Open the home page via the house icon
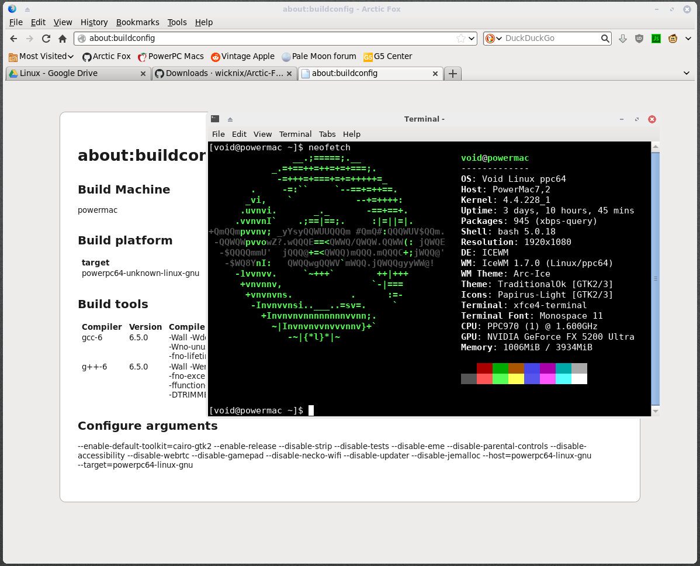Screen dimensions: 700x566 click(x=63, y=39)
